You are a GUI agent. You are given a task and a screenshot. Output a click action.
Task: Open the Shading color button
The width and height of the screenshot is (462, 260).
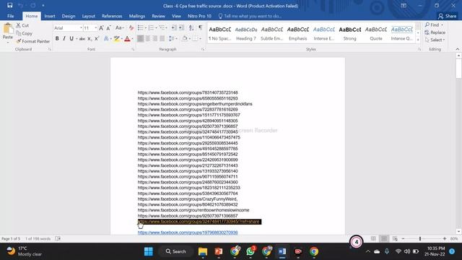[x=185, y=38]
